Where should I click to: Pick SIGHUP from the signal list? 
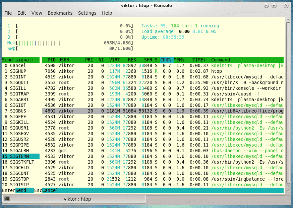point(18,71)
